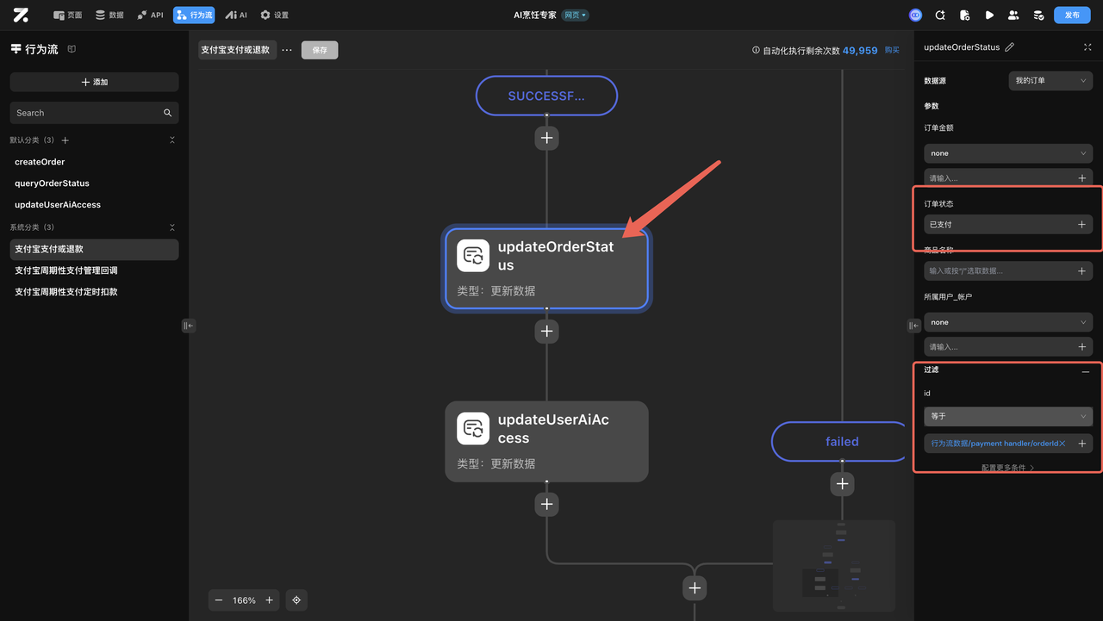Viewport: 1103px width, 621px height.
Task: Collapse the left sidebar with edge handle
Action: [x=189, y=326]
